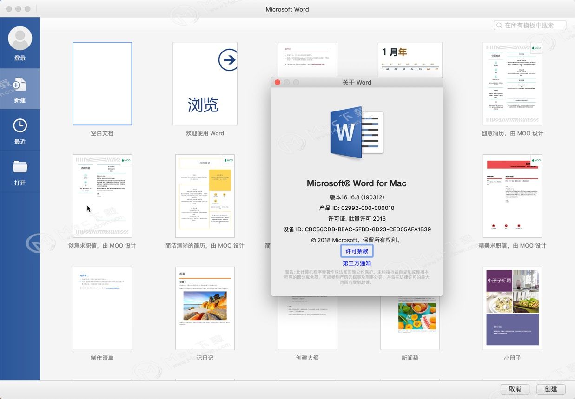Click the 空白文档 label
575x399 pixels.
[x=102, y=133]
